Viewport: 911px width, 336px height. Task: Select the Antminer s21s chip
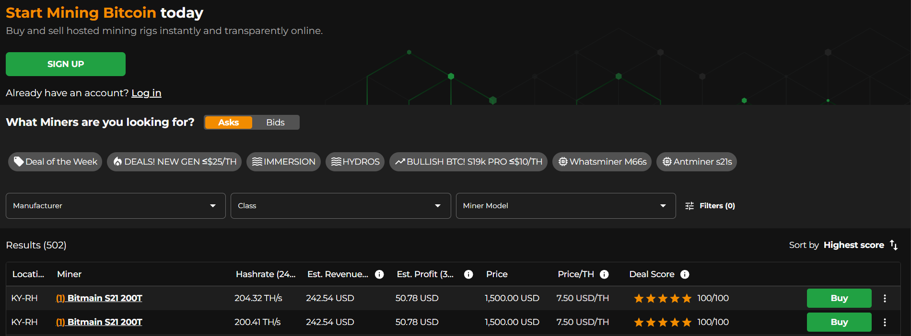[x=697, y=162]
